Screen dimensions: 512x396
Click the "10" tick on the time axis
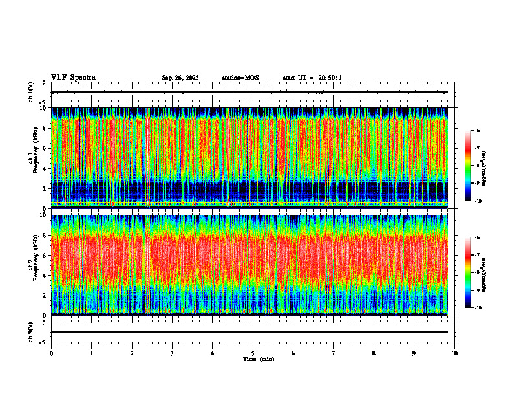[x=454, y=353]
